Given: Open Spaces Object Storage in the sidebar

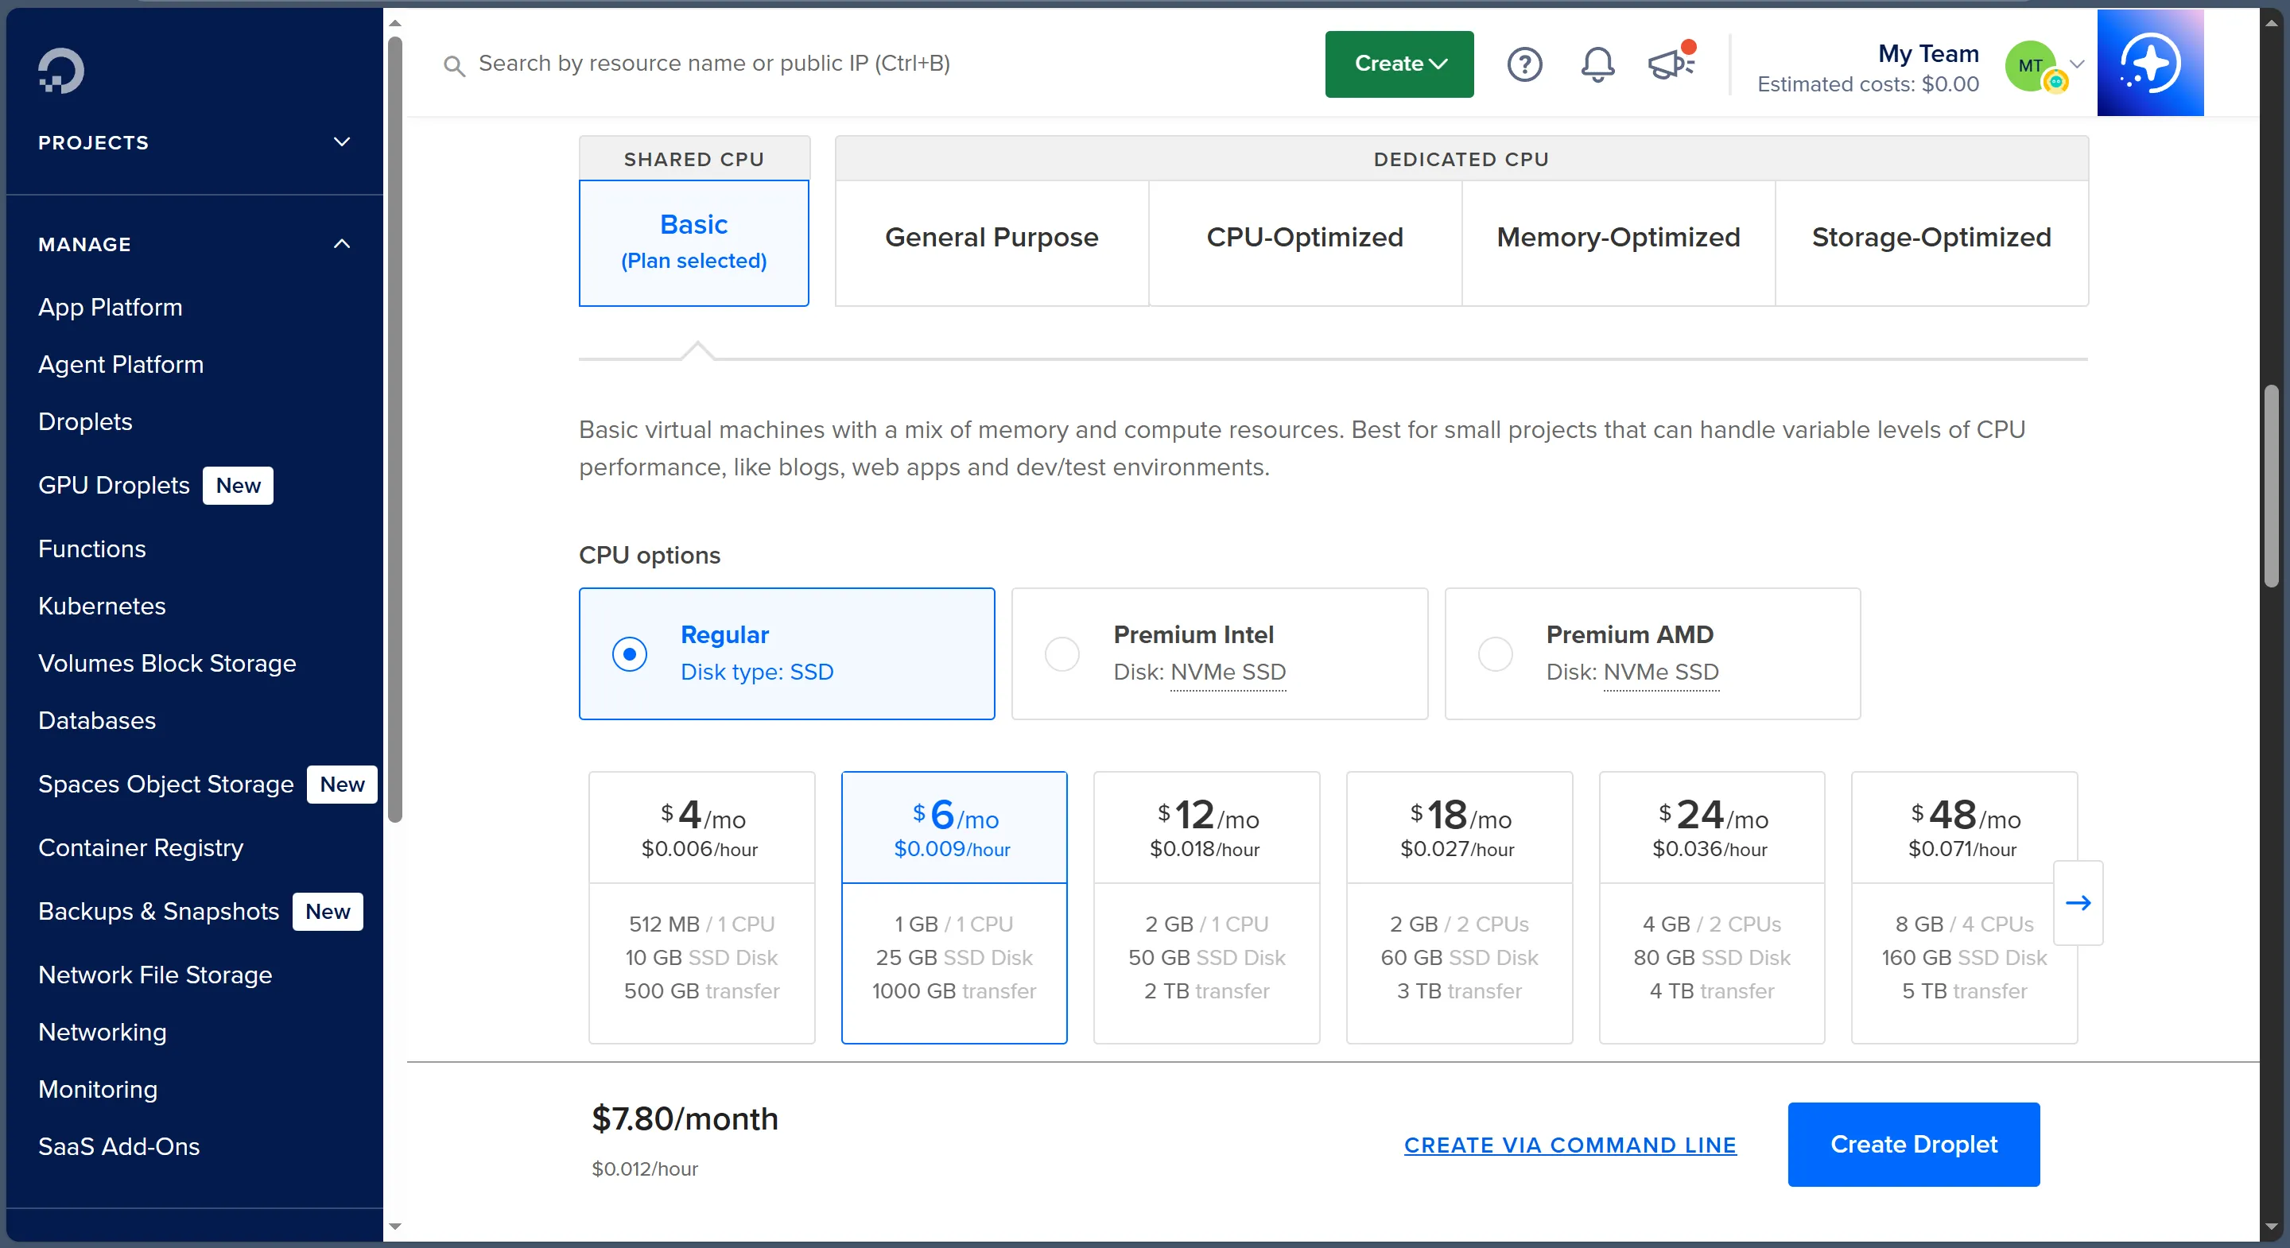Looking at the screenshot, I should [x=165, y=784].
